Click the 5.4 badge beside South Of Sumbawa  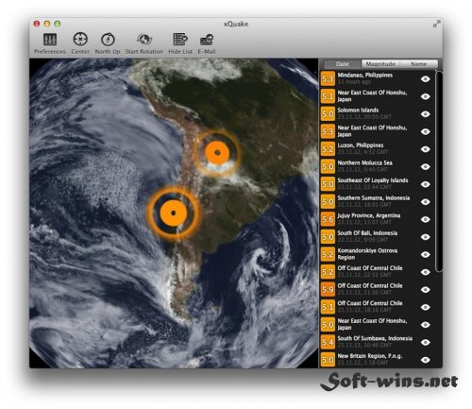328,342
